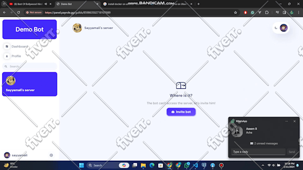Image resolution: width=303 pixels, height=170 pixels.
Task: Open a new browser tab
Action: (198, 4)
